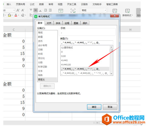Viewport: 147px width, 127px height.
Task: Select 时间 category
Action: point(47,54)
